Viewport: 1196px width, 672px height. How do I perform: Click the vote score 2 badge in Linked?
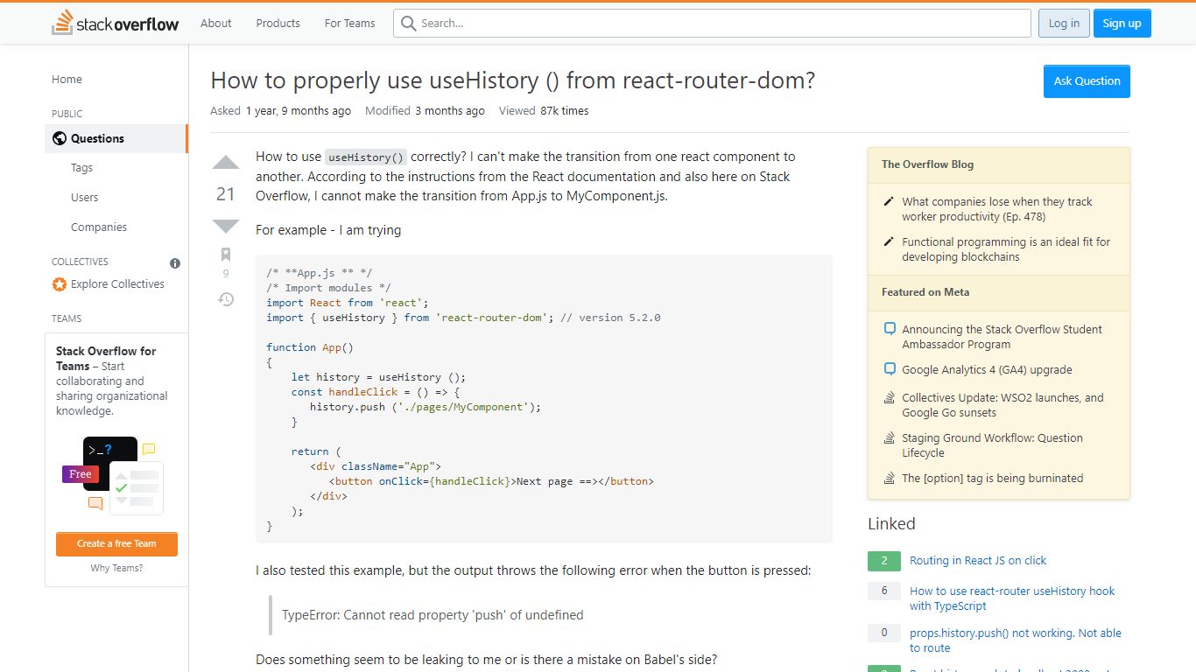pos(884,561)
